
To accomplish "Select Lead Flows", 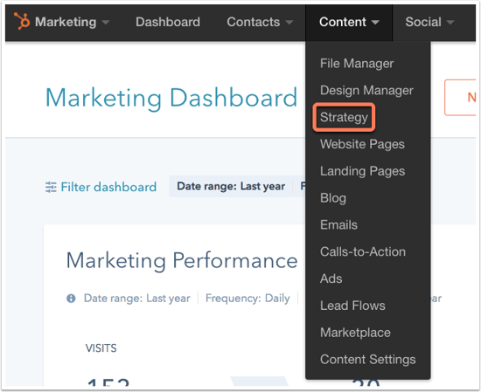I will [352, 306].
